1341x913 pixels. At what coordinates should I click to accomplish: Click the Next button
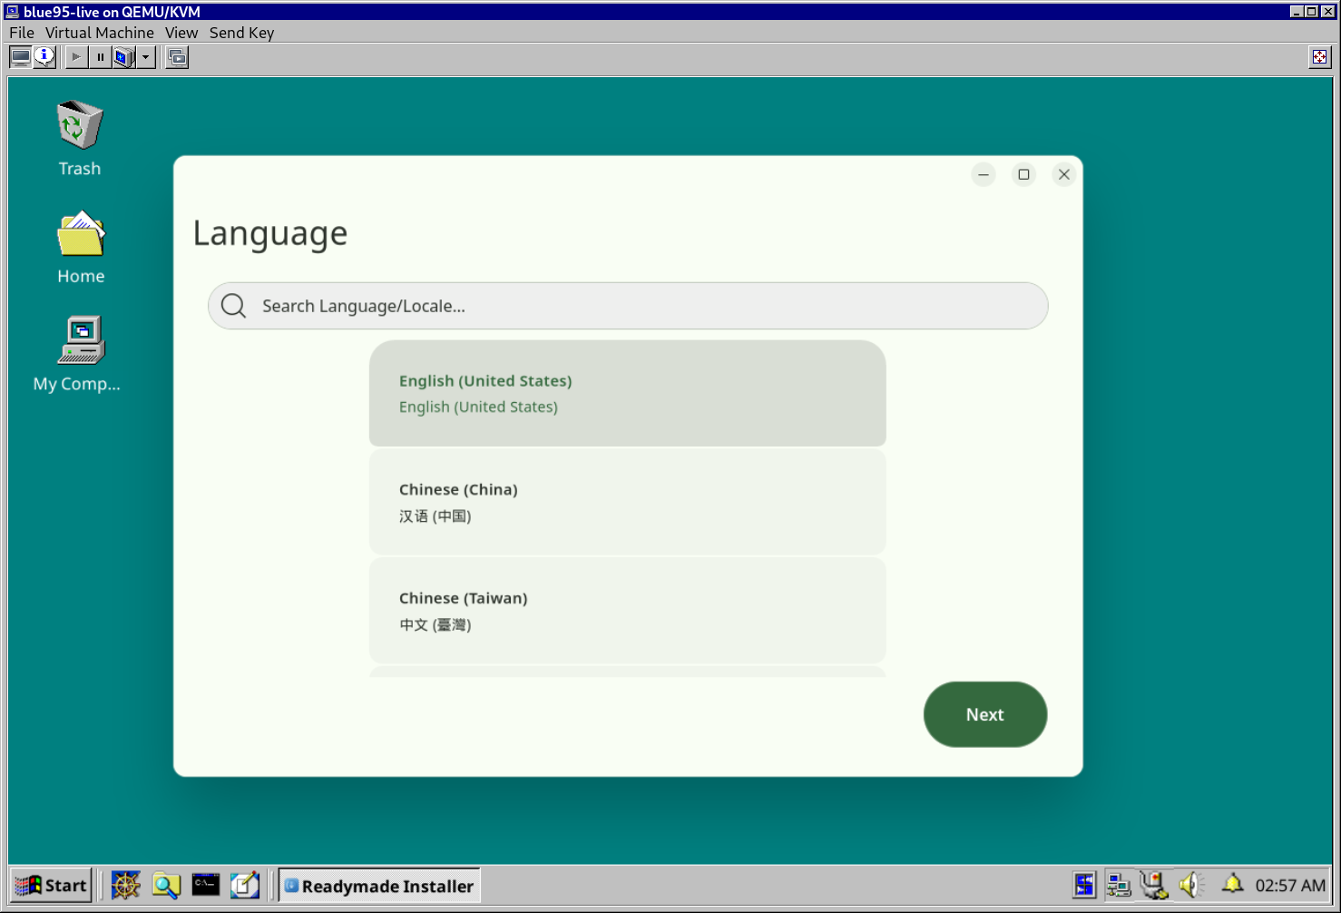985,714
